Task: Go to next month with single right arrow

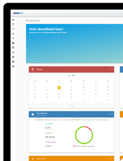Action: 109,76
